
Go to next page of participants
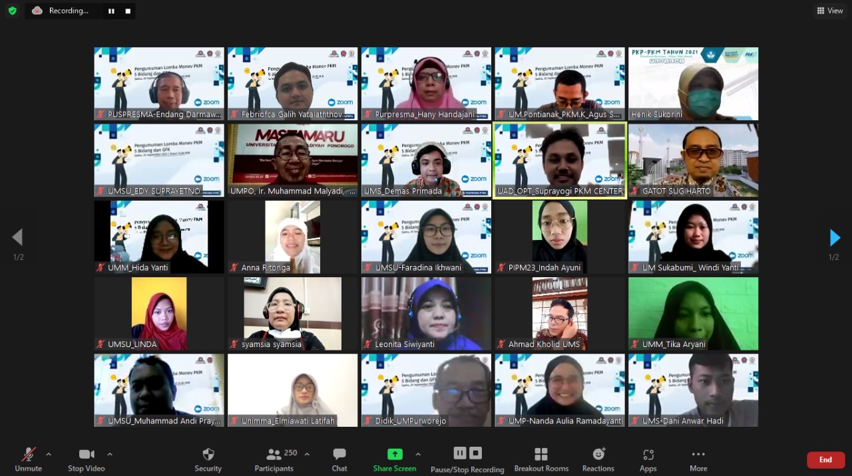pyautogui.click(x=835, y=237)
